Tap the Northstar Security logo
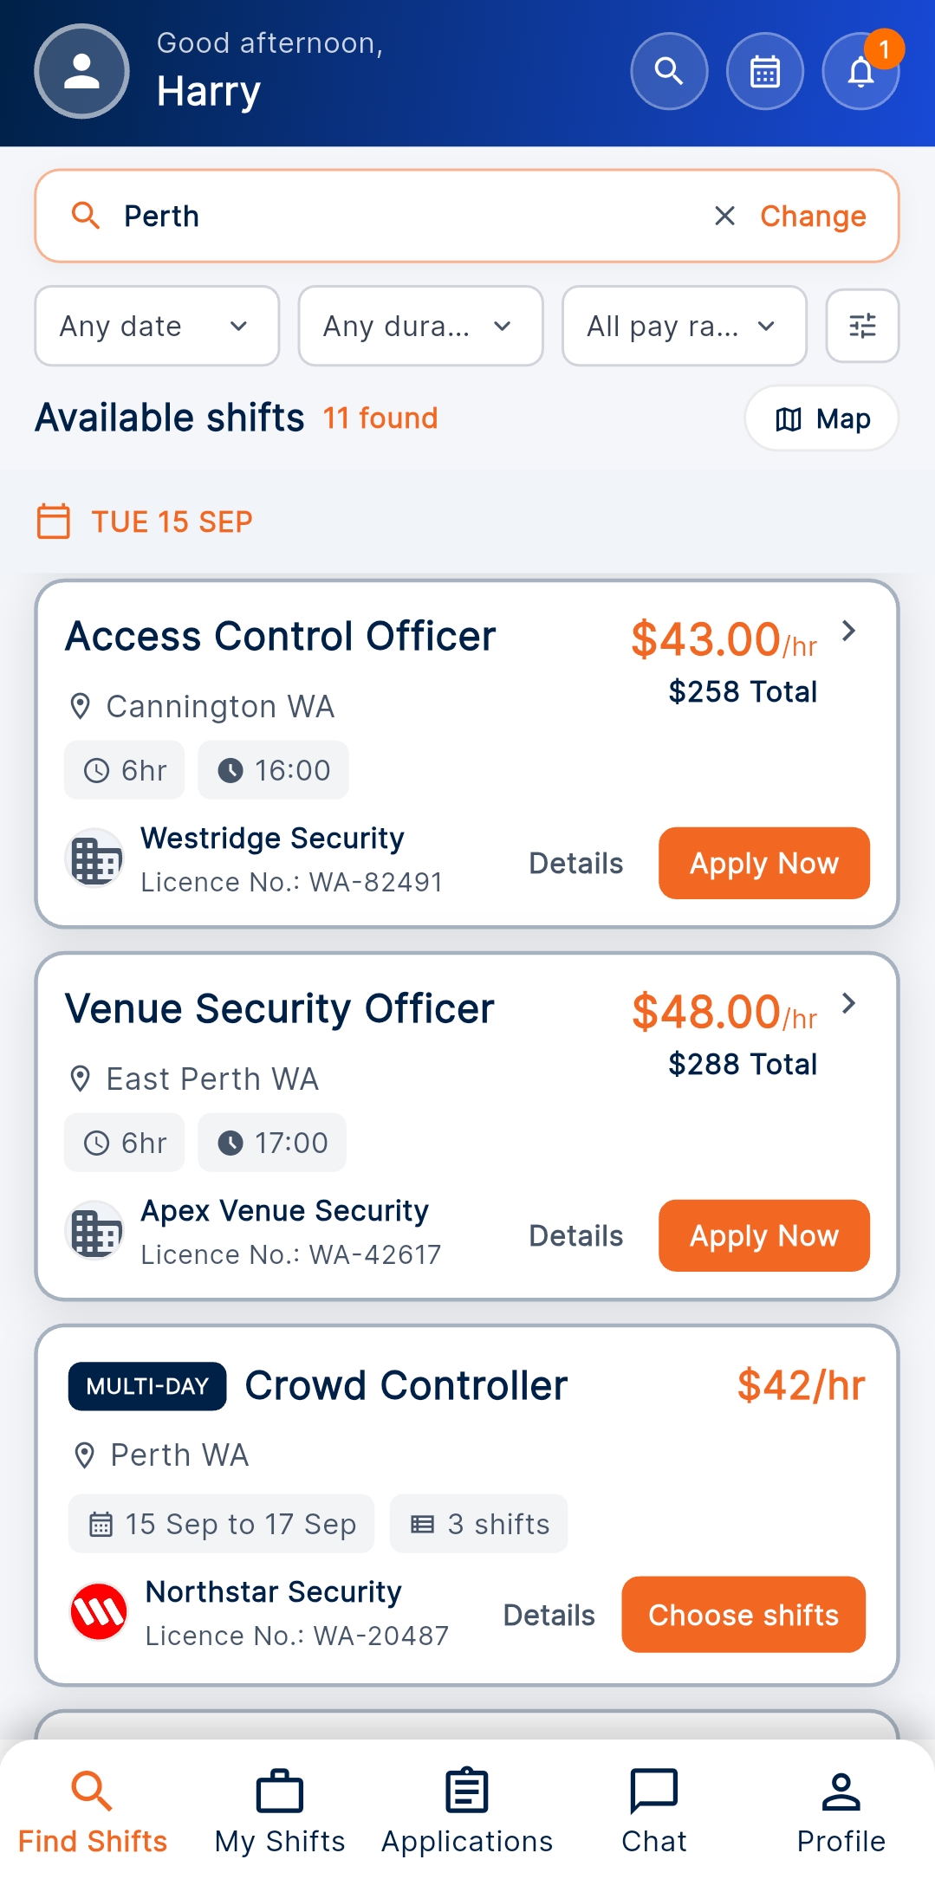The image size is (935, 1892). tap(98, 1612)
